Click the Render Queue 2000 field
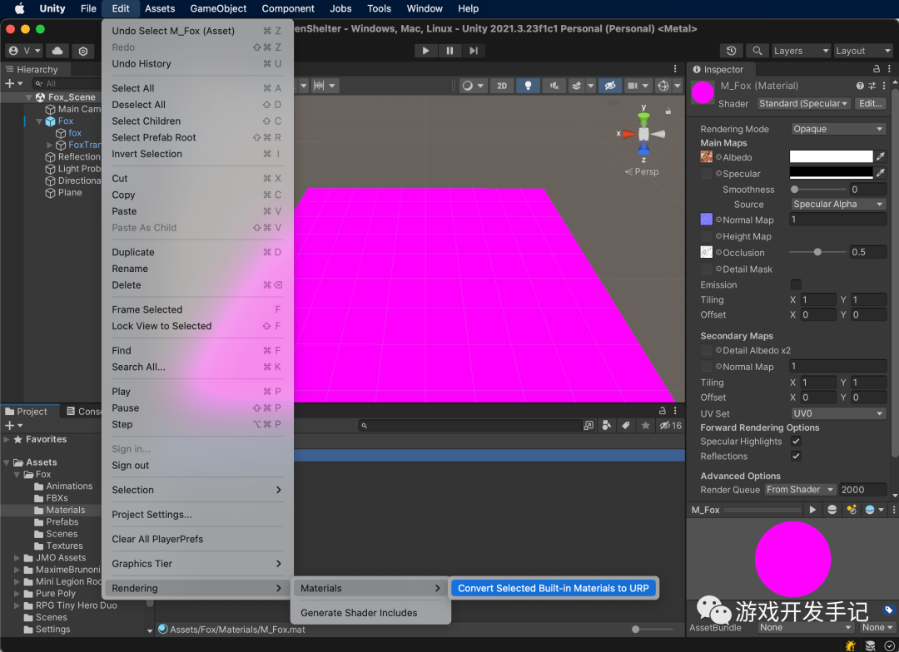 pos(862,490)
